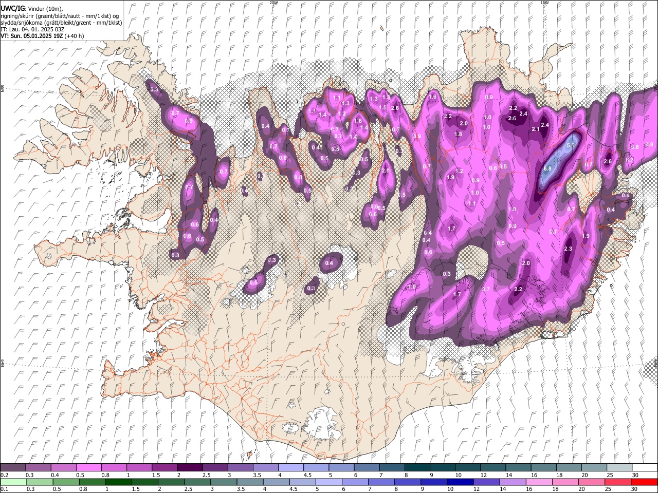Select the bright pink top-row swatch at 0.5
Screen dimensions: 658x493
88,468
